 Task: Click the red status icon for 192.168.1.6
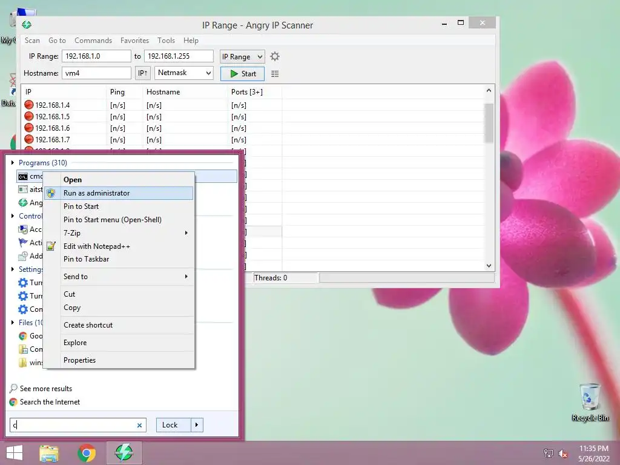(29, 128)
